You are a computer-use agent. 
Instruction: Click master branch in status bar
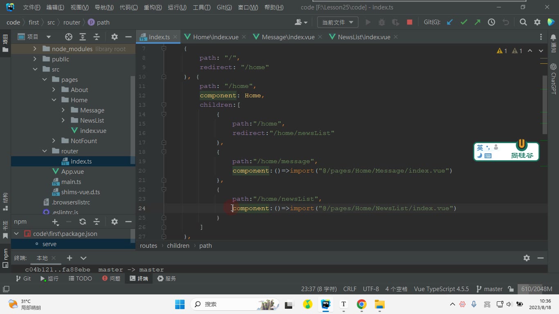(x=489, y=289)
